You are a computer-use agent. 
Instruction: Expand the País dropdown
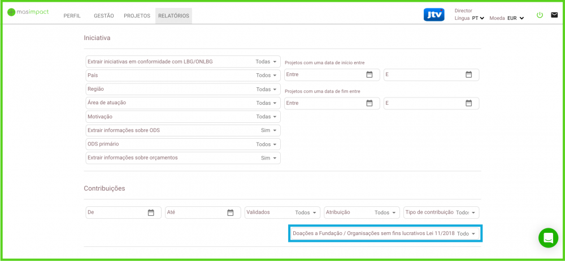[267, 75]
